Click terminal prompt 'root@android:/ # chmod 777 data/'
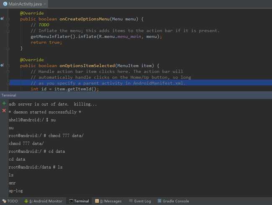 click(x=46, y=136)
